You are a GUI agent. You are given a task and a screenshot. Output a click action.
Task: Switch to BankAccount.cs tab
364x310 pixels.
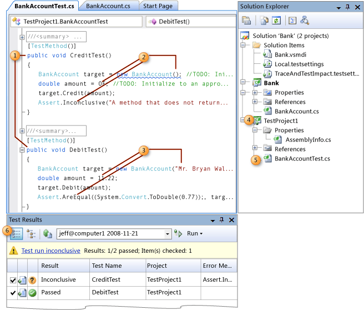tap(108, 6)
